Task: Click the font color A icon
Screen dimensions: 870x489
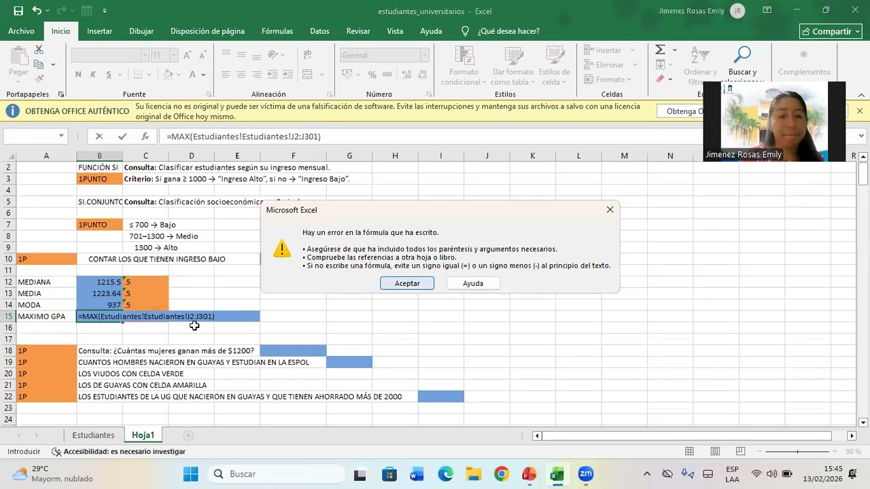Action: coord(193,75)
